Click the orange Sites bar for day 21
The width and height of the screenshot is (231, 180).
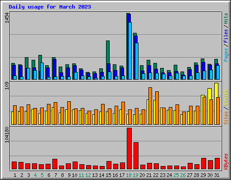[150, 106]
